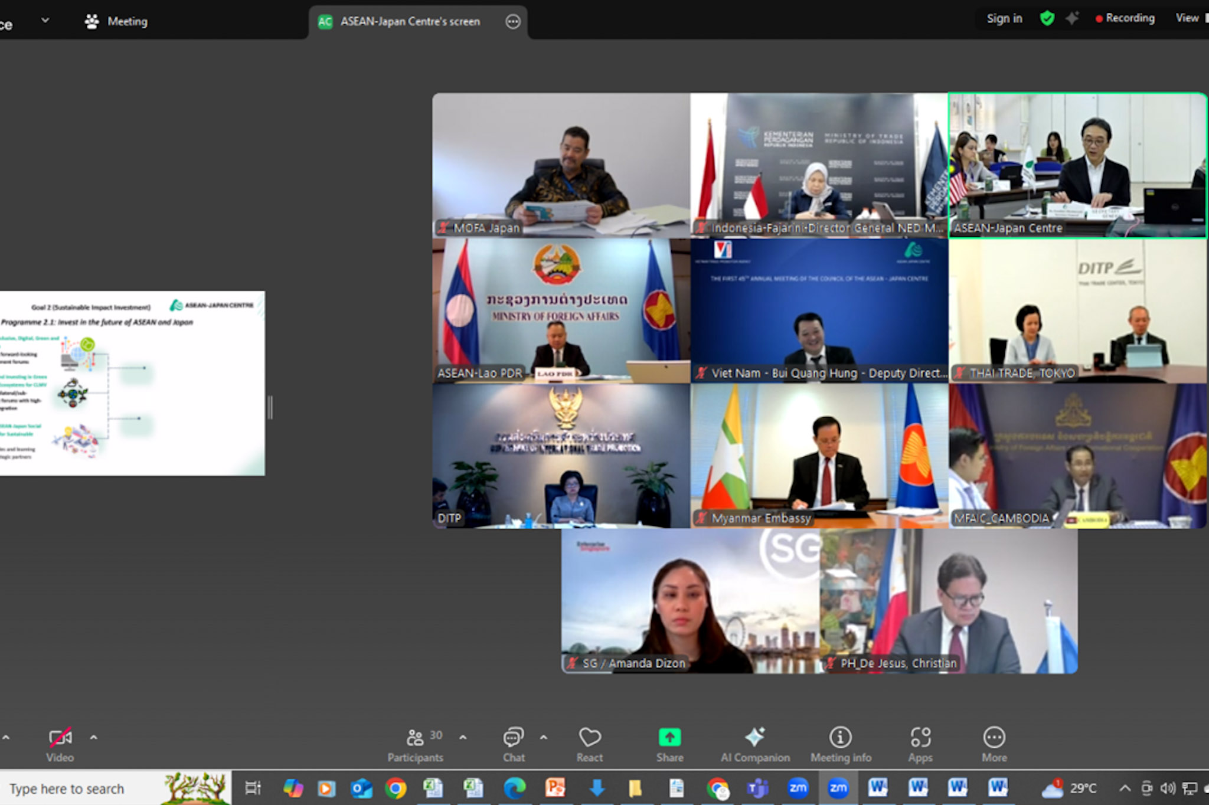The width and height of the screenshot is (1209, 805).
Task: Open second Chrome profile taskbar icon
Action: click(x=717, y=788)
